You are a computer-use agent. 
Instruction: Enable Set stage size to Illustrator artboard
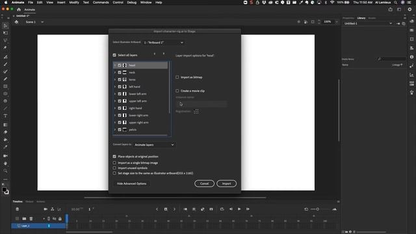(114, 174)
